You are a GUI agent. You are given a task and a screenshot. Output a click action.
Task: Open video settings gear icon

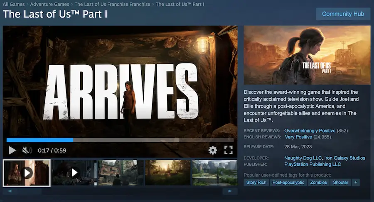(x=212, y=150)
